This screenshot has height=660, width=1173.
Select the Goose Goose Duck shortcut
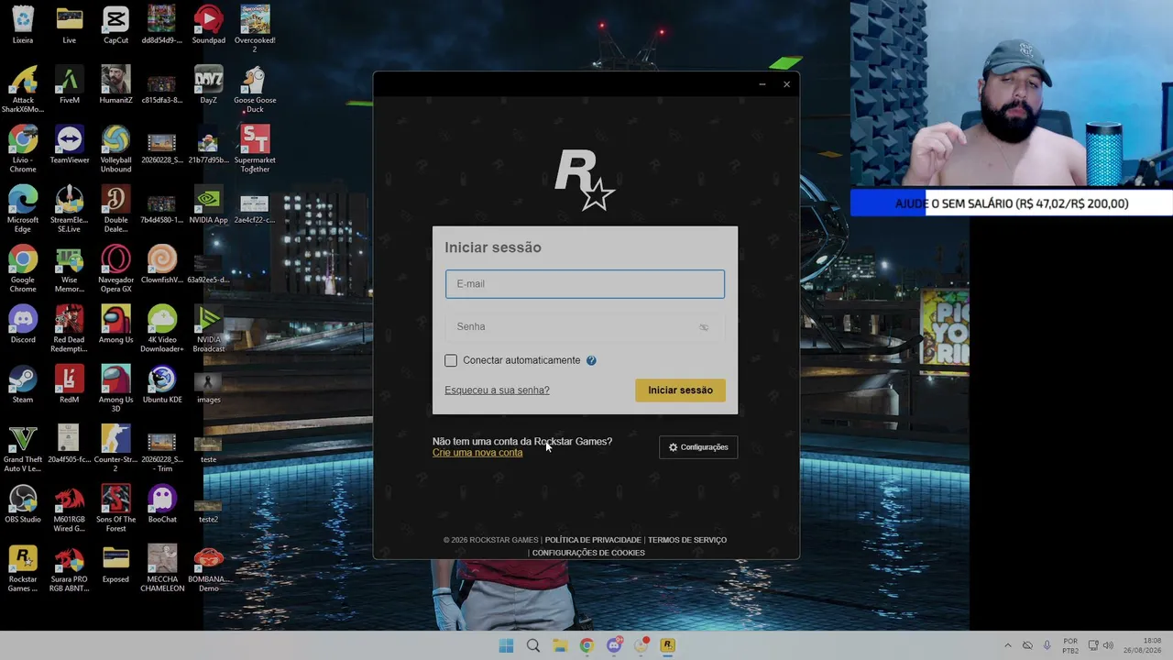255,88
